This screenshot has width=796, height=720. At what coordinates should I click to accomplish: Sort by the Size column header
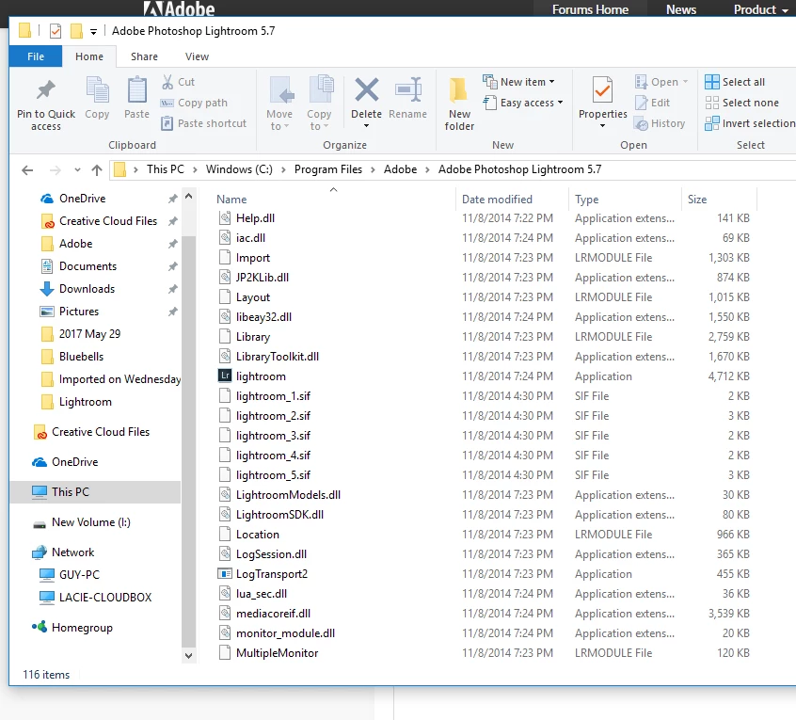[697, 200]
